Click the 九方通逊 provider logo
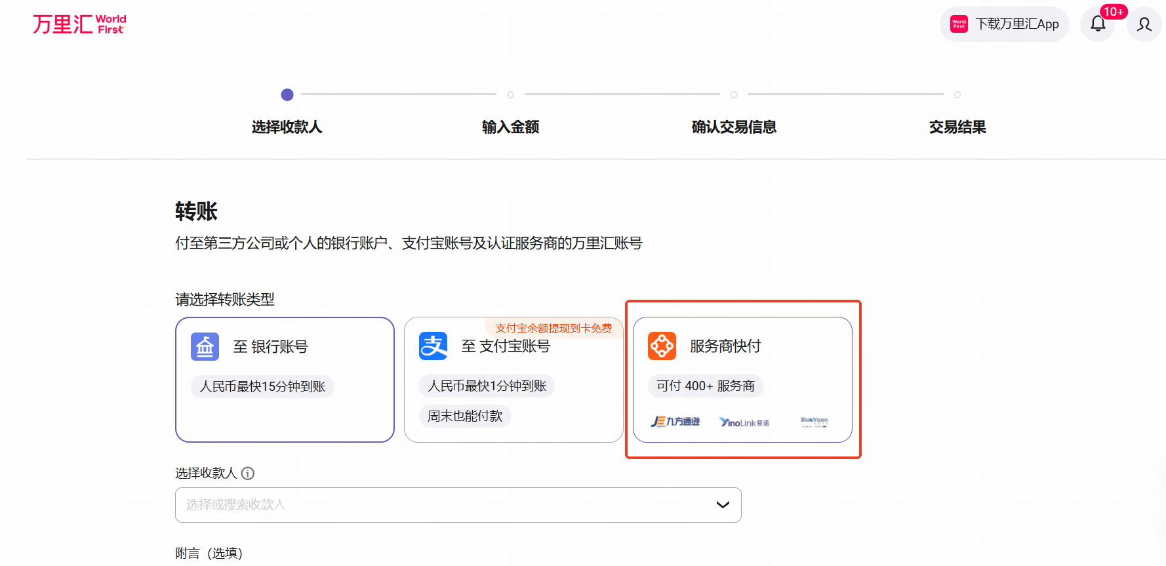 pyautogui.click(x=675, y=422)
